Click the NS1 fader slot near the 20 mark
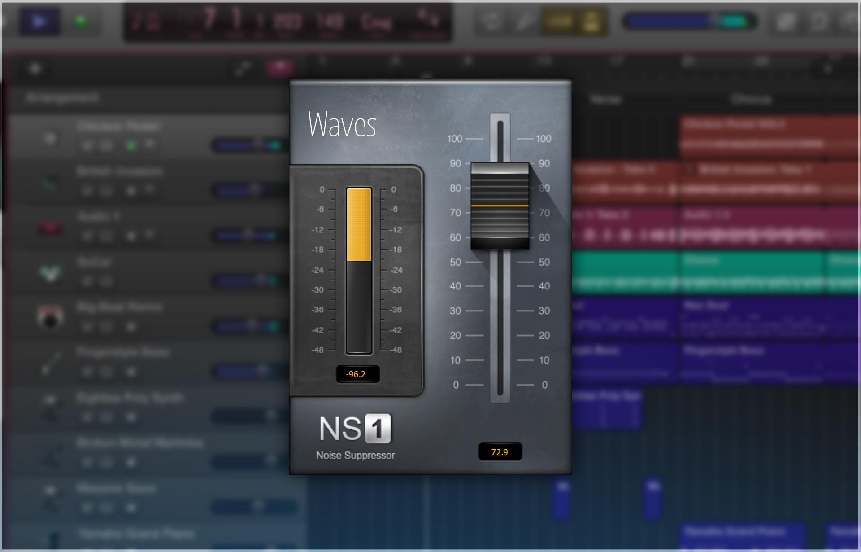The image size is (861, 552). 500,335
